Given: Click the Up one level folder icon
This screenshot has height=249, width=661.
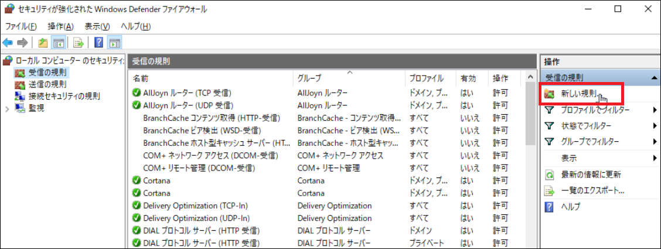Looking at the screenshot, I should pyautogui.click(x=42, y=42).
